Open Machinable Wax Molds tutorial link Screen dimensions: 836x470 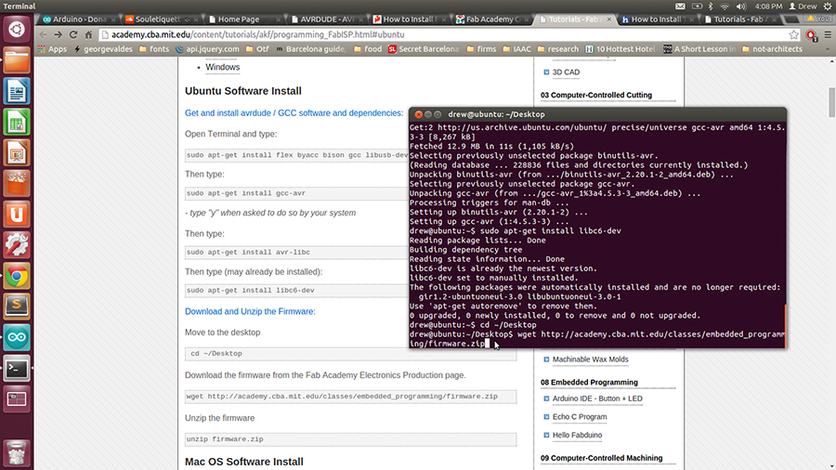pos(590,359)
